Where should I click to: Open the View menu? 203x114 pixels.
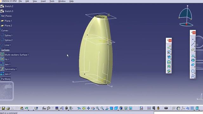(35, 1)
